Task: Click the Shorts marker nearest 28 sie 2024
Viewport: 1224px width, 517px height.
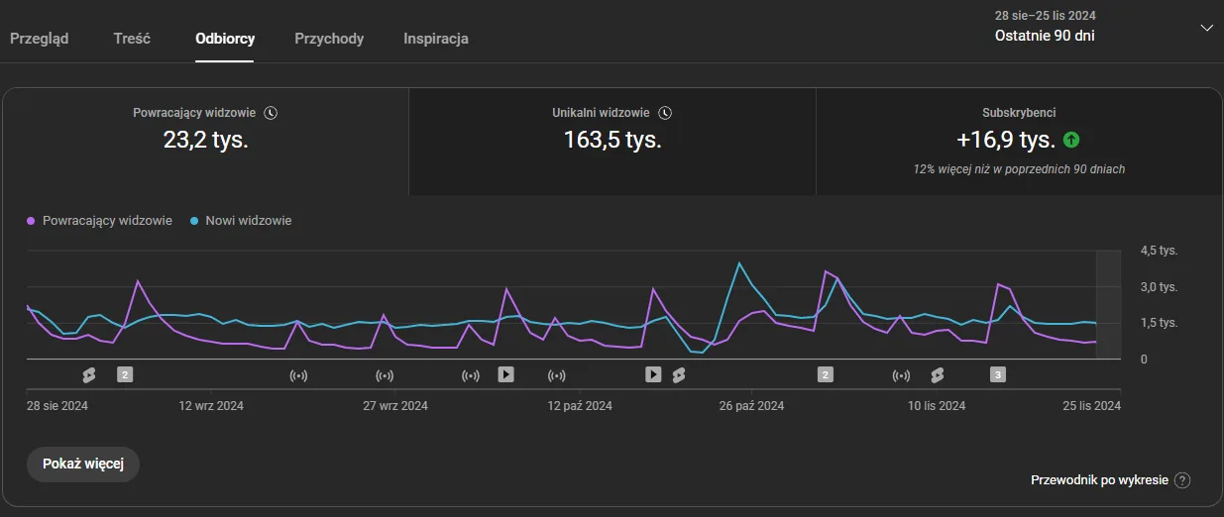Action: (x=89, y=374)
